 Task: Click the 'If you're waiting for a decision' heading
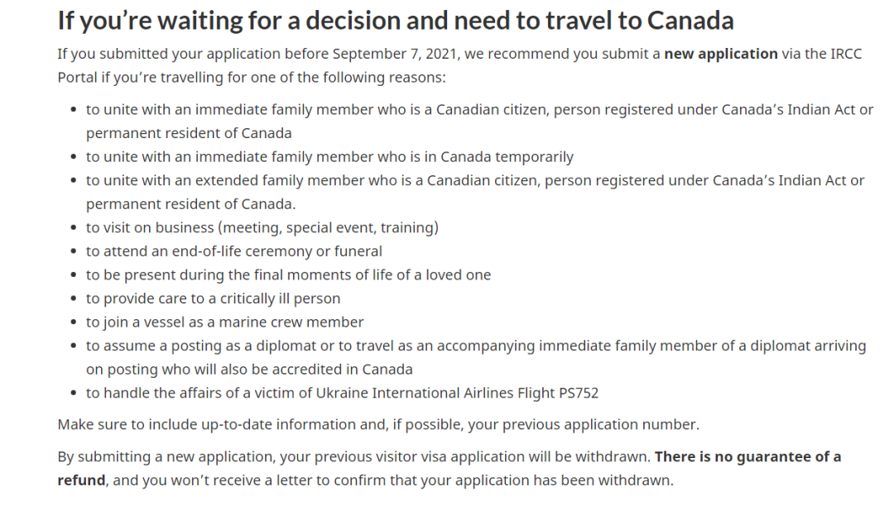click(x=396, y=20)
